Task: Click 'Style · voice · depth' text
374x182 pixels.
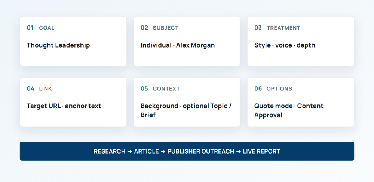Action: (x=285, y=45)
